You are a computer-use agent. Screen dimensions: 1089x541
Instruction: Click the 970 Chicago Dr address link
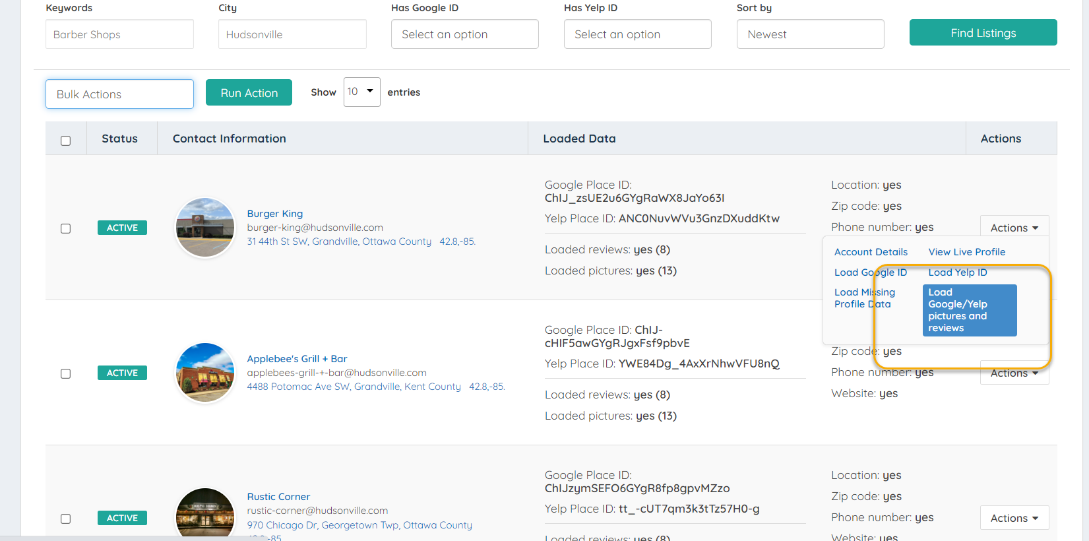point(359,525)
